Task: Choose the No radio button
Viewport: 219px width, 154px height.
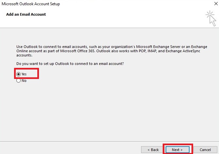Action: coord(19,81)
